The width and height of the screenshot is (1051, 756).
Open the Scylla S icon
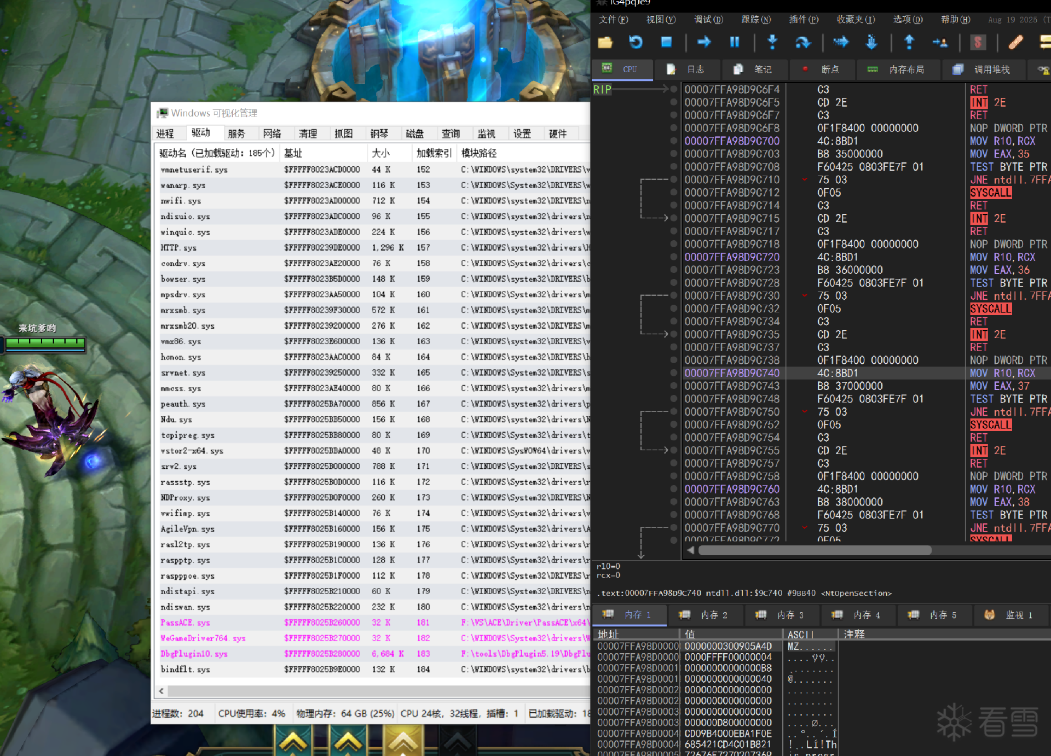tap(978, 42)
